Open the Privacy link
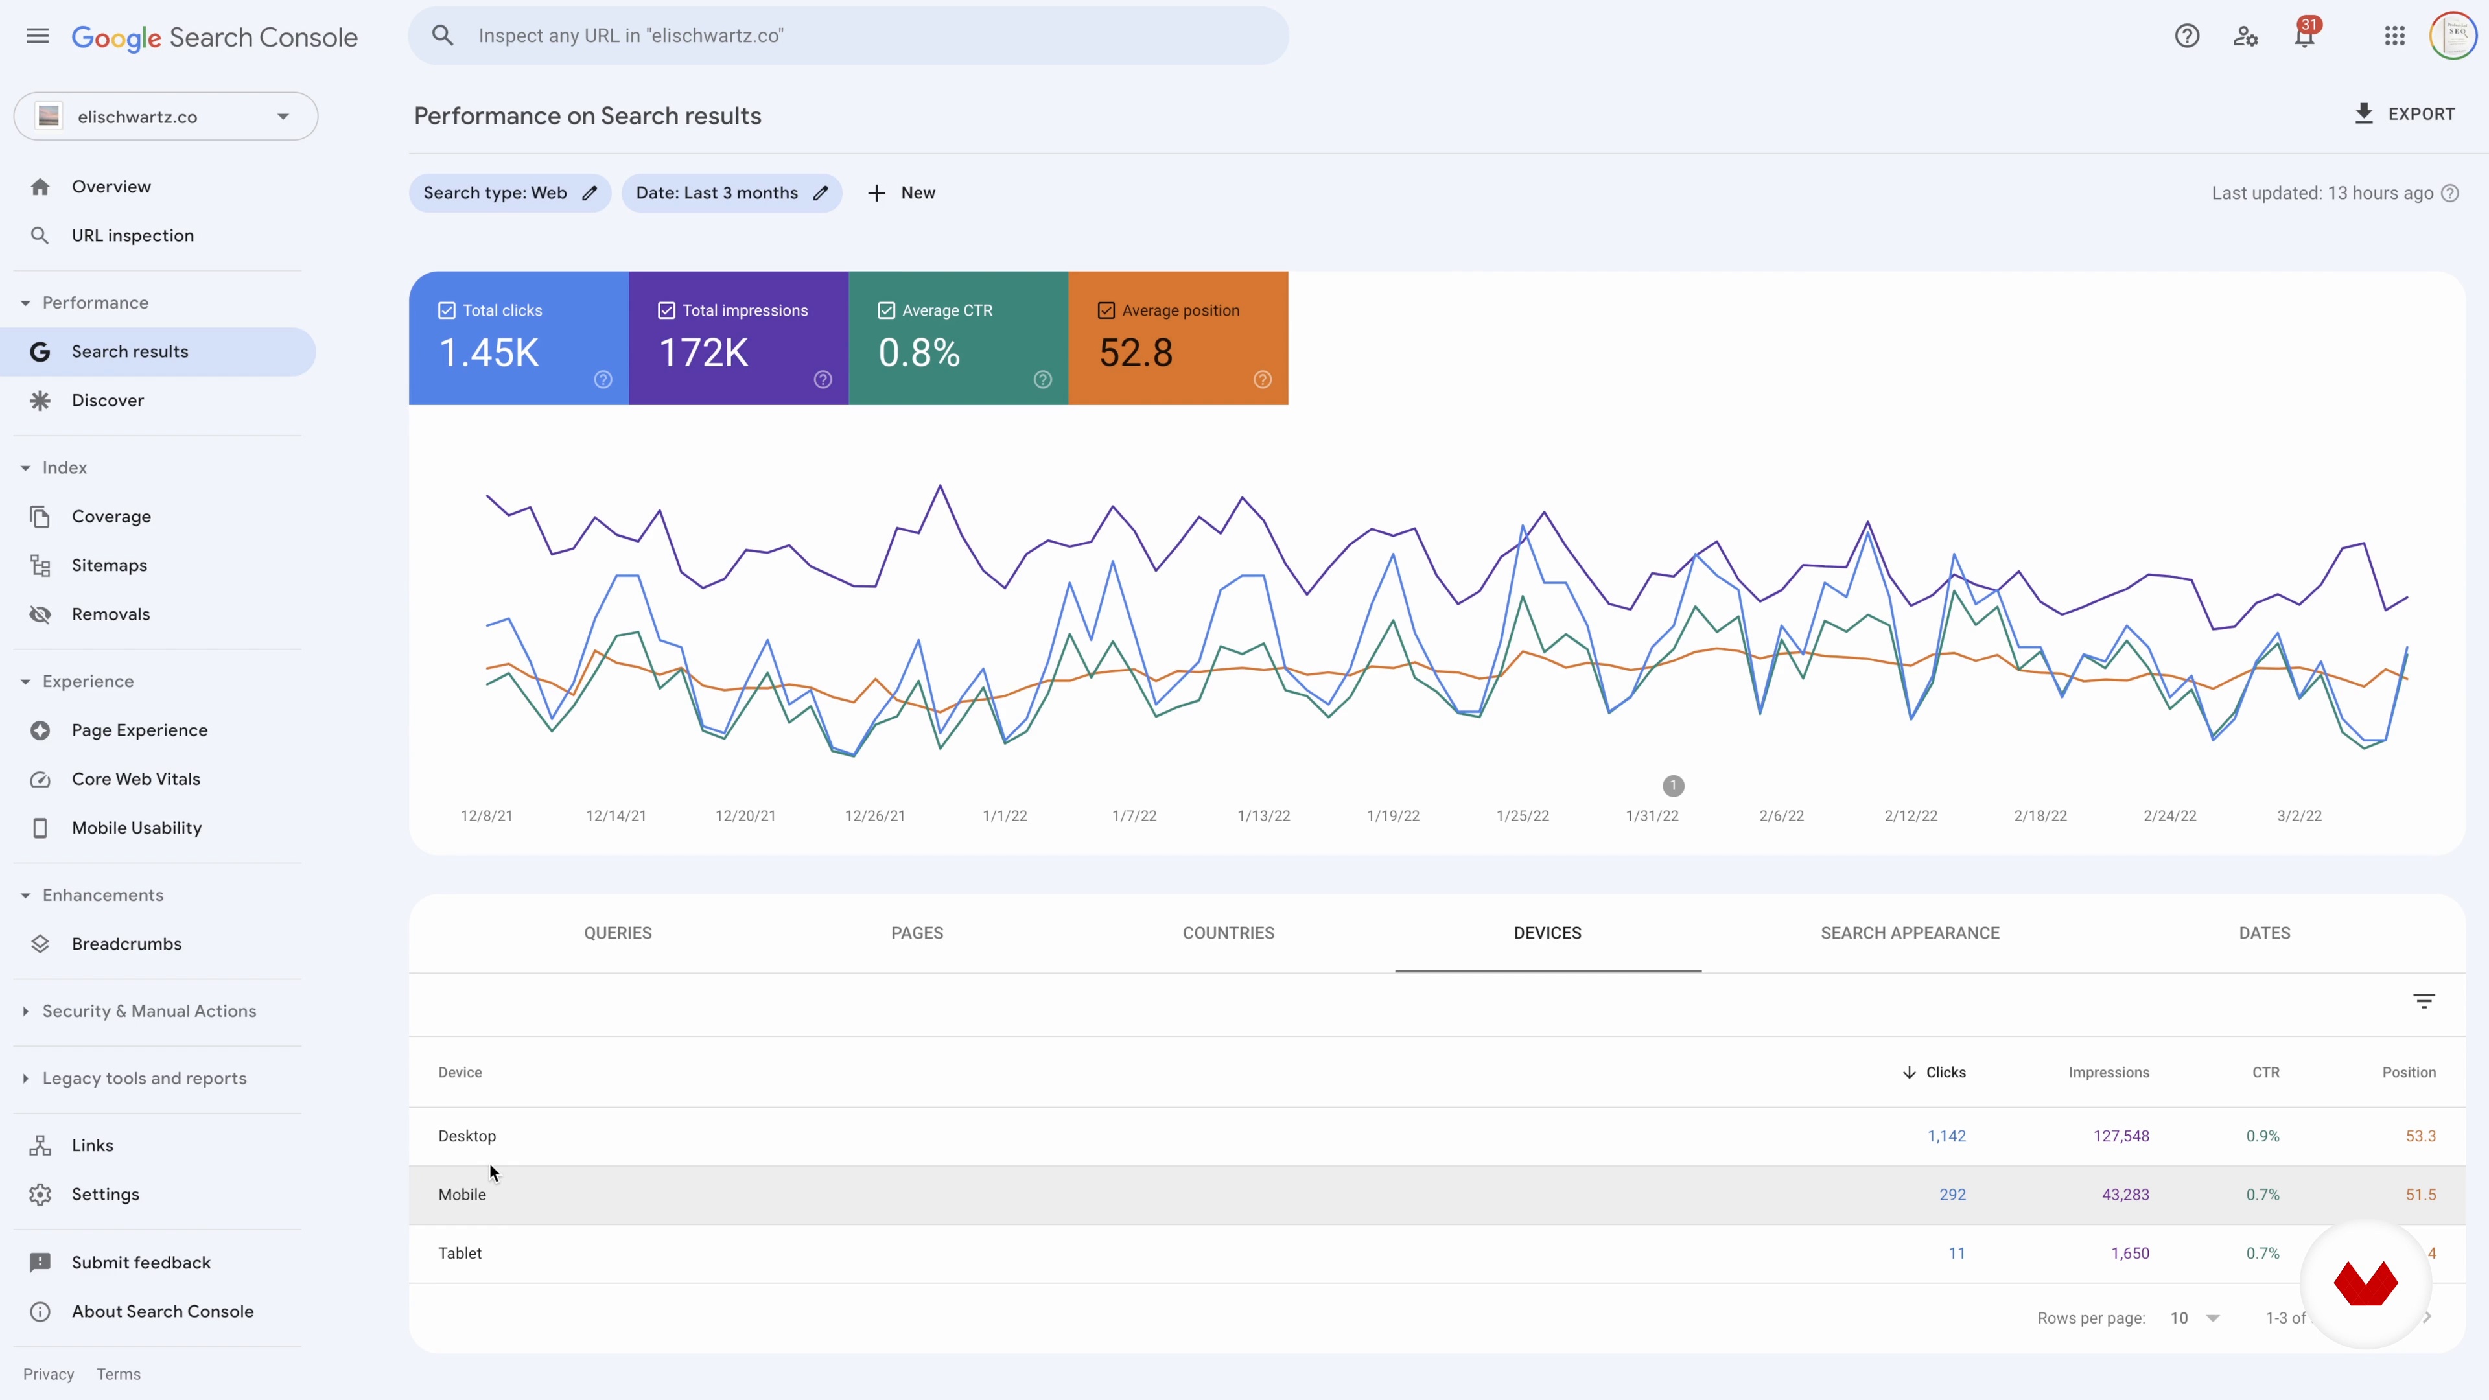The height and width of the screenshot is (1400, 2489). pyautogui.click(x=49, y=1374)
